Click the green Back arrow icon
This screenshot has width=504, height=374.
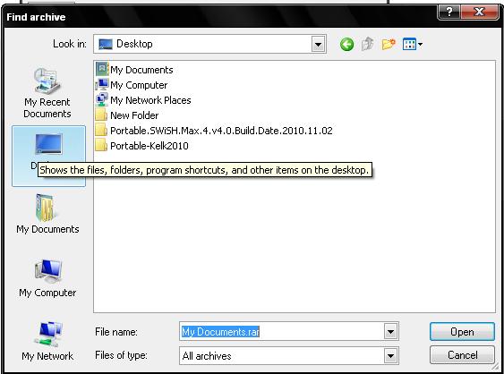pyautogui.click(x=346, y=44)
